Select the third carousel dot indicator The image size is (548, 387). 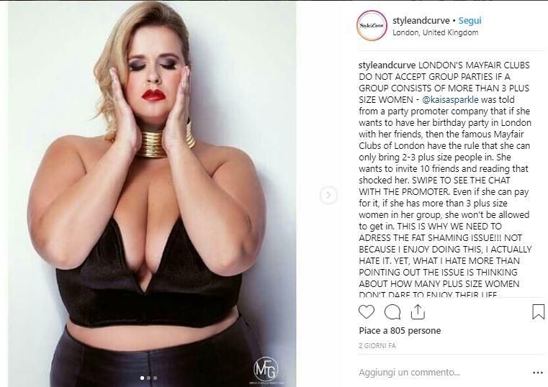point(155,378)
